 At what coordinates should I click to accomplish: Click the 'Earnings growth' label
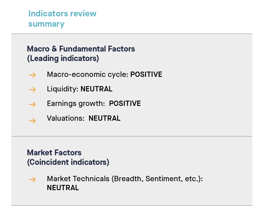[x=76, y=104]
